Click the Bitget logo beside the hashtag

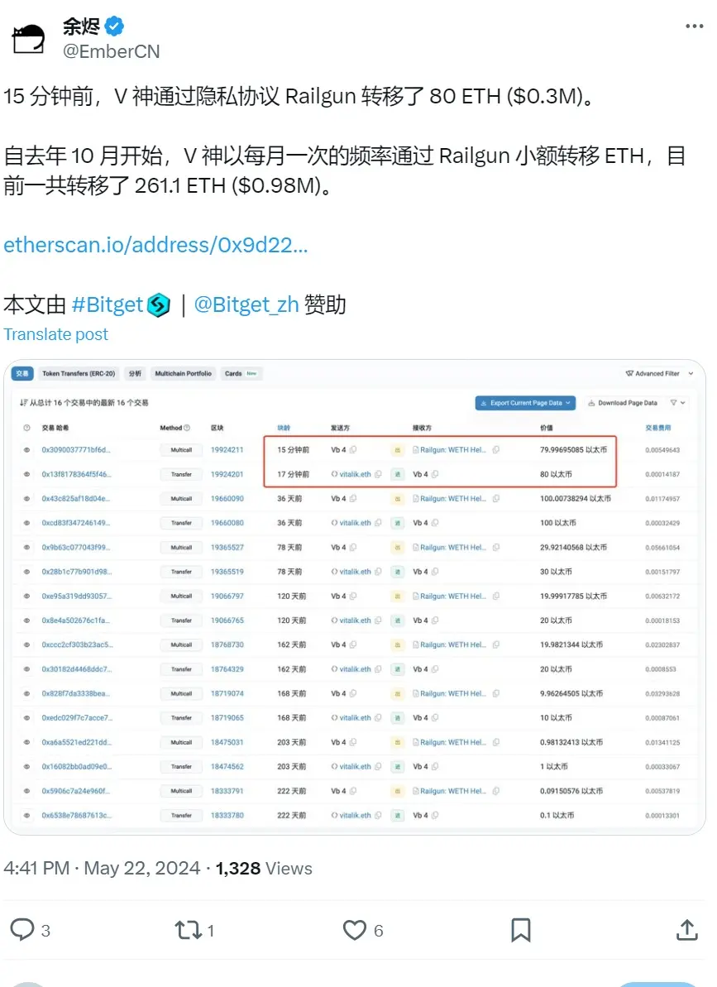pyautogui.click(x=156, y=304)
